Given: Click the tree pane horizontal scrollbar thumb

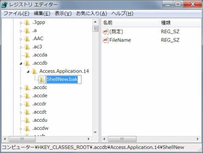Looking at the screenshot, I should coord(22,139).
